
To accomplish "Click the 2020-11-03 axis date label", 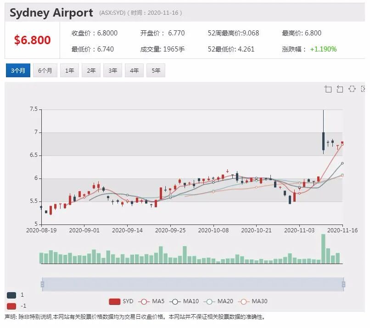I will [x=299, y=230].
